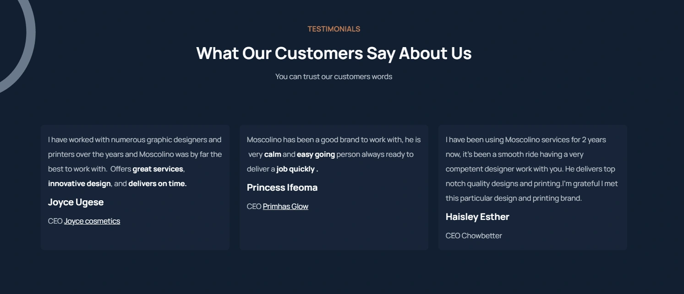Click 'You can trust our customers words' subtitle

(x=334, y=77)
